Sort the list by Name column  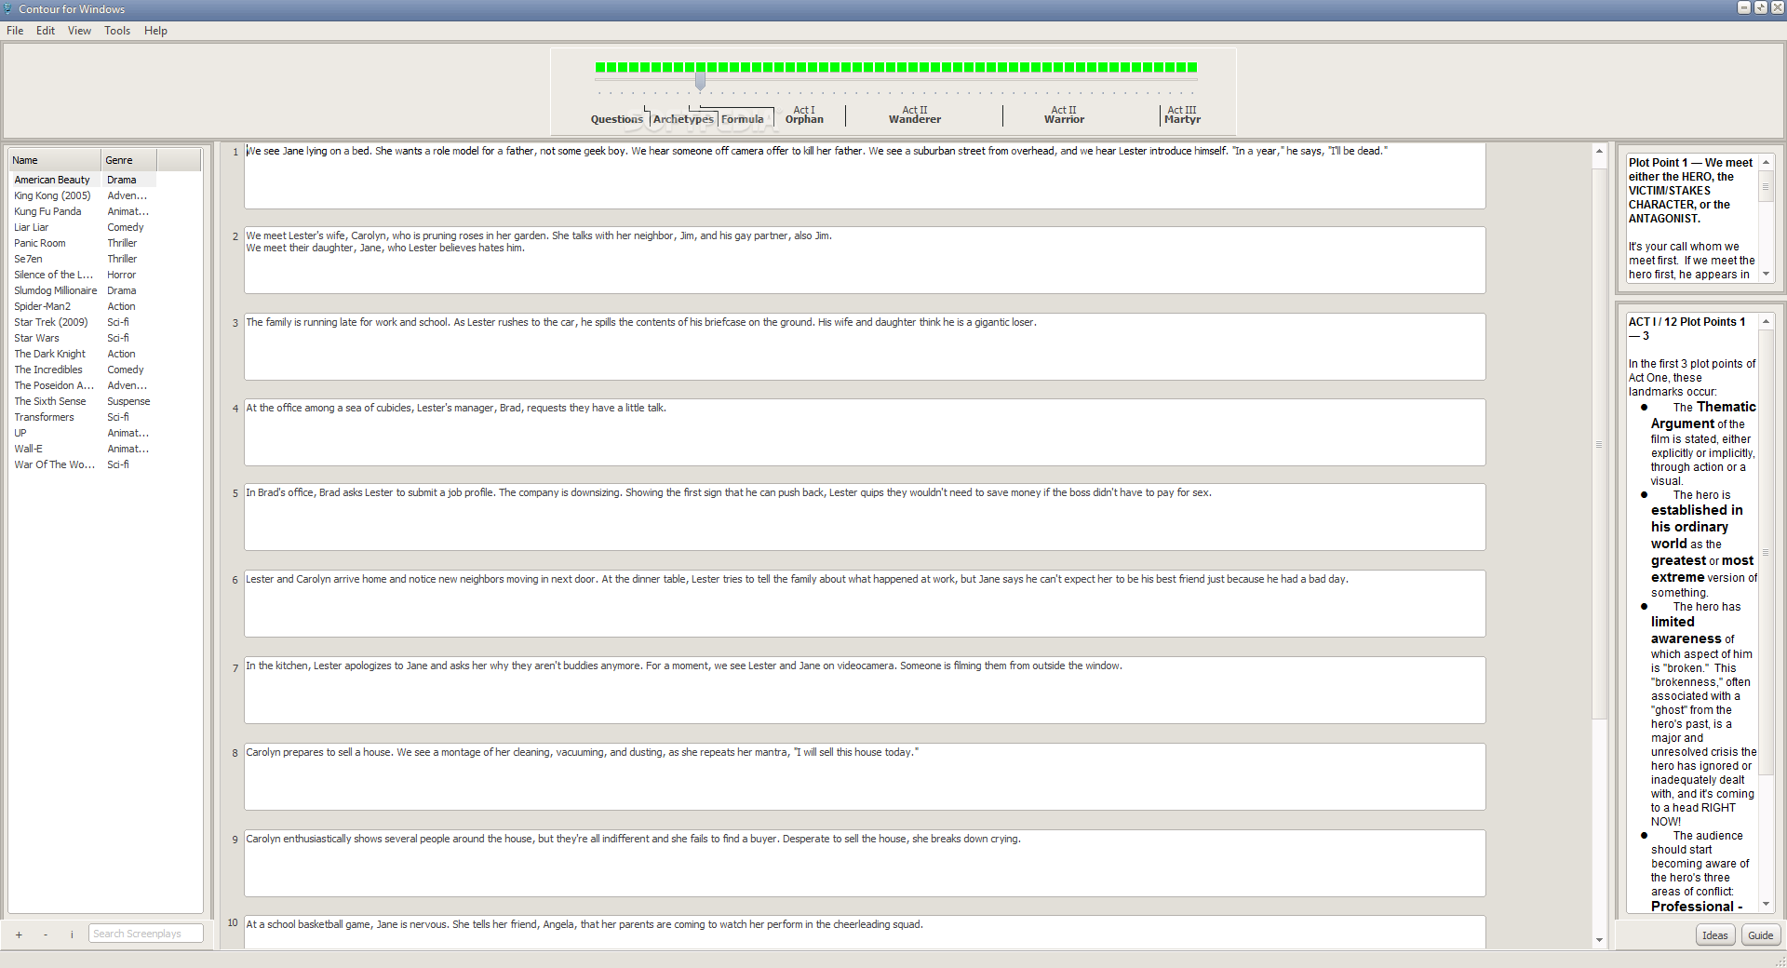[54, 160]
